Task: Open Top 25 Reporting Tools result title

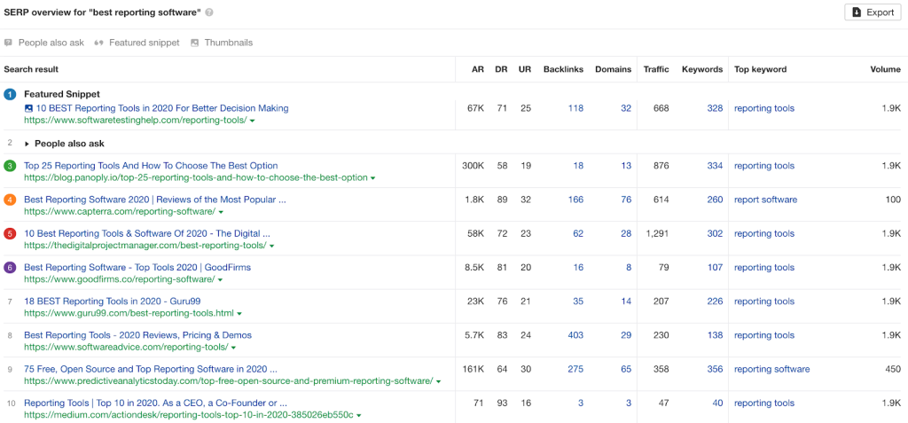Action: pyautogui.click(x=151, y=166)
